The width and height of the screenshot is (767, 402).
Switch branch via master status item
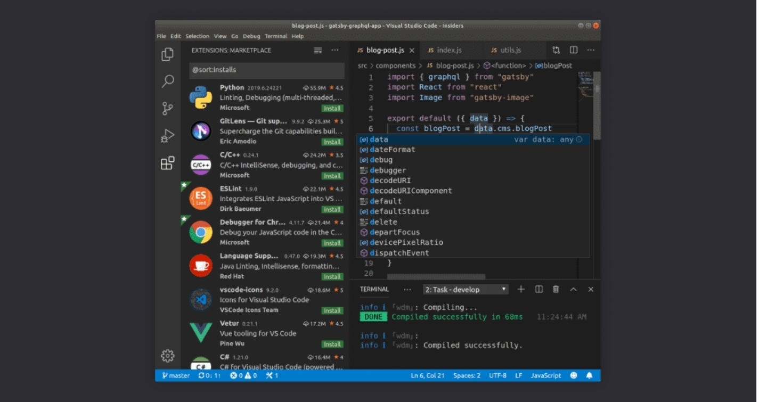(176, 375)
